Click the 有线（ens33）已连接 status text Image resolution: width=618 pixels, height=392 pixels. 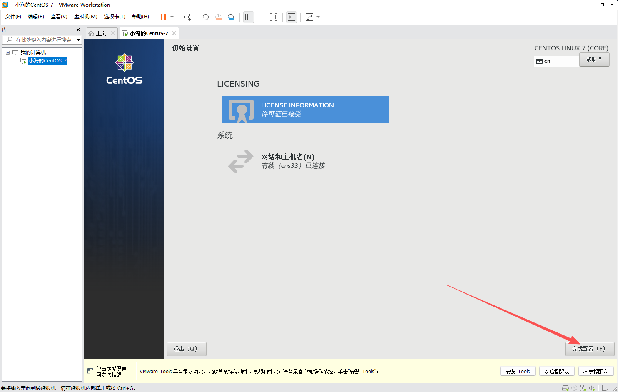tap(293, 166)
